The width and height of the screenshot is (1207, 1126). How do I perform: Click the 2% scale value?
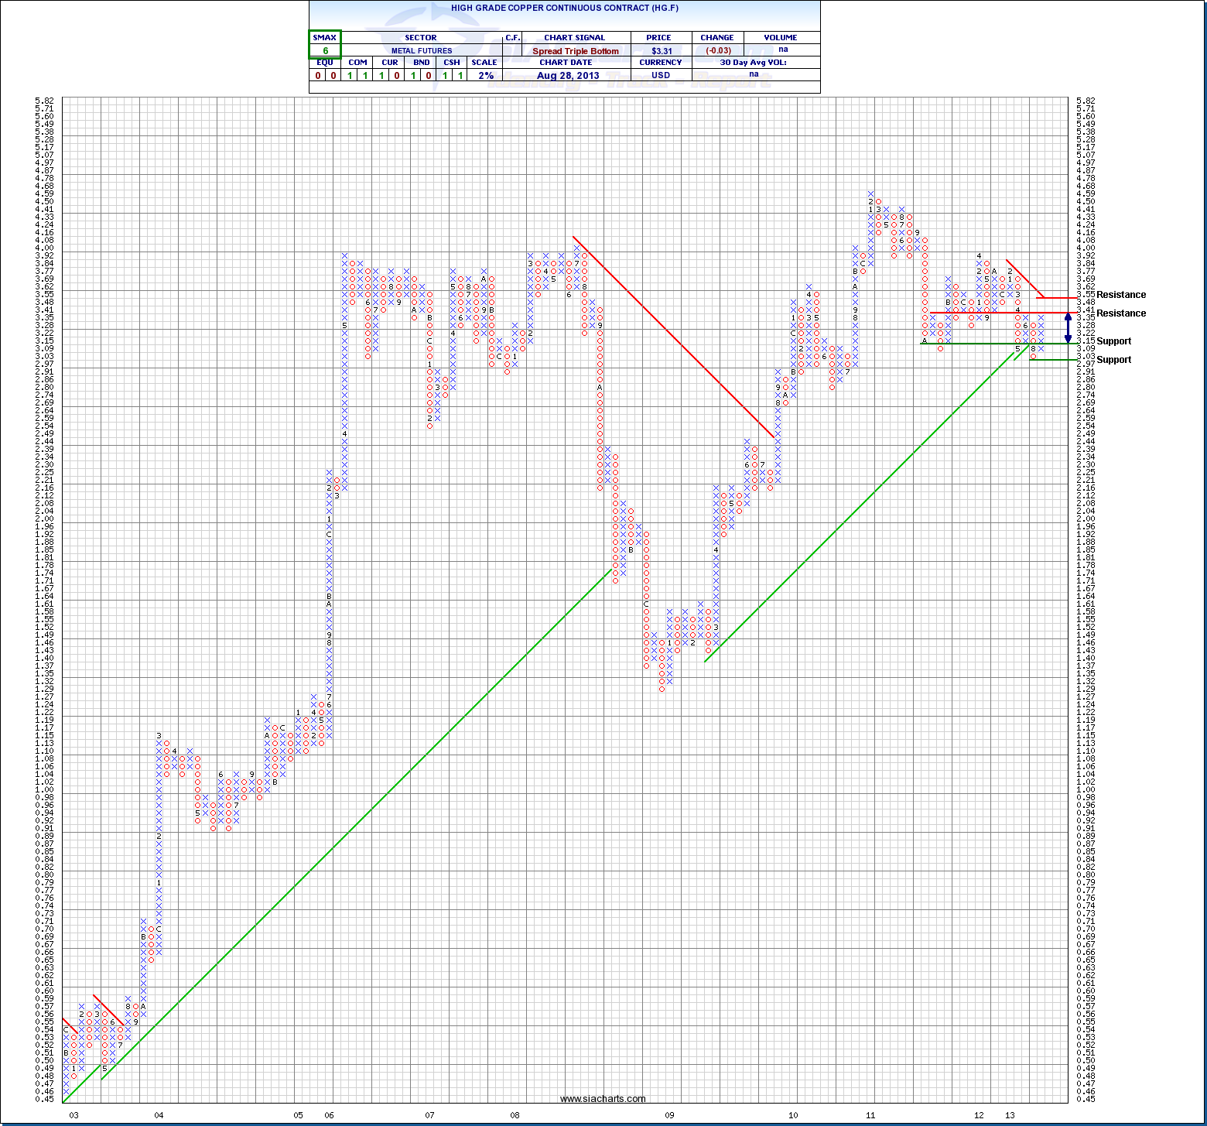click(485, 75)
